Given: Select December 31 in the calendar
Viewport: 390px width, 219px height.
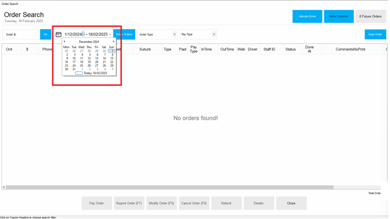Looking at the screenshot, I should point(74,69).
